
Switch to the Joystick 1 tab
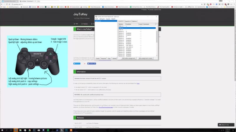pos(121,21)
